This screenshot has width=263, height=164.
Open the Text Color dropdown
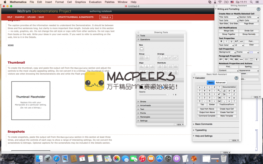226,45
